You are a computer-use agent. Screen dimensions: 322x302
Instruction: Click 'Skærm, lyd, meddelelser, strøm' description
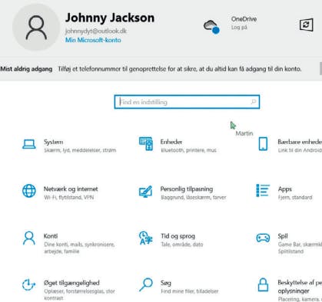click(80, 150)
